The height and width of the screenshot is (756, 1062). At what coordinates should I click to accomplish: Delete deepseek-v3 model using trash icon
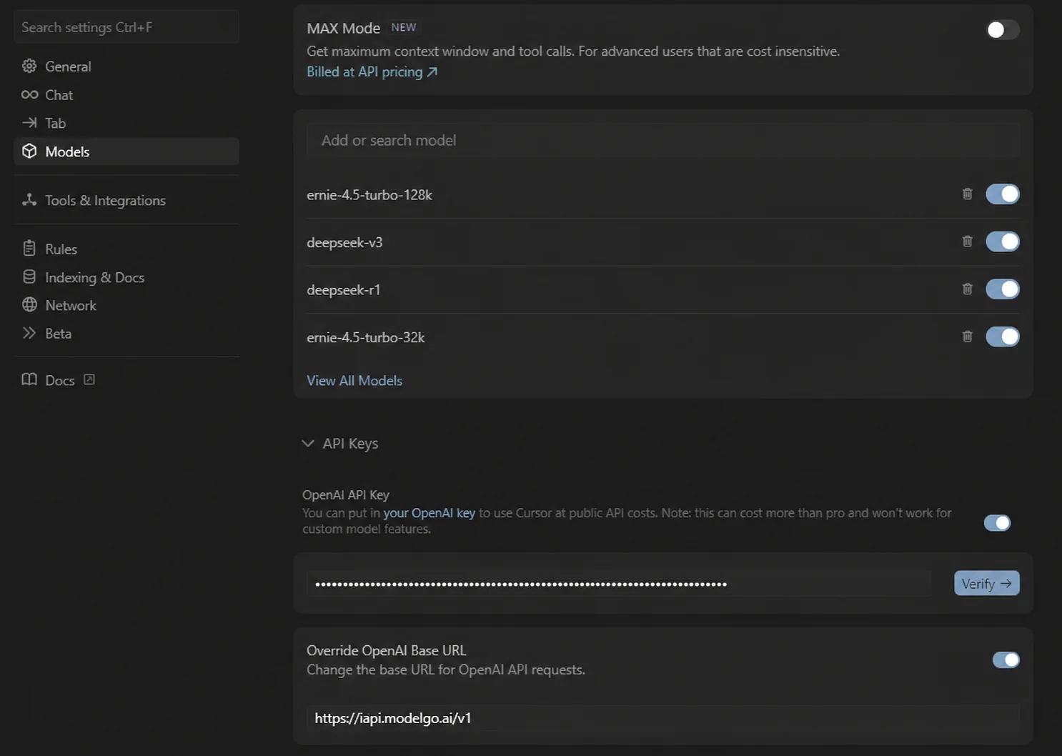pos(967,242)
